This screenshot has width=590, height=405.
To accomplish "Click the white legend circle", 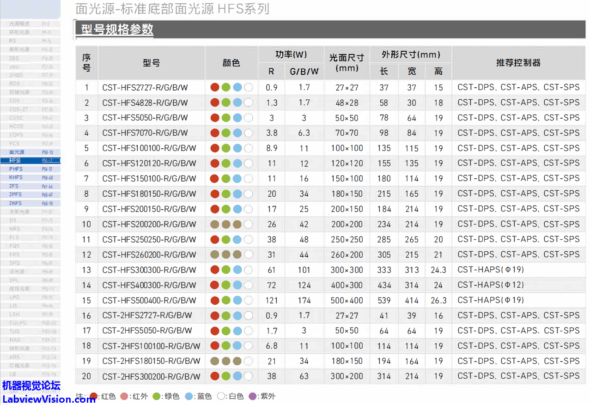I will (221, 396).
